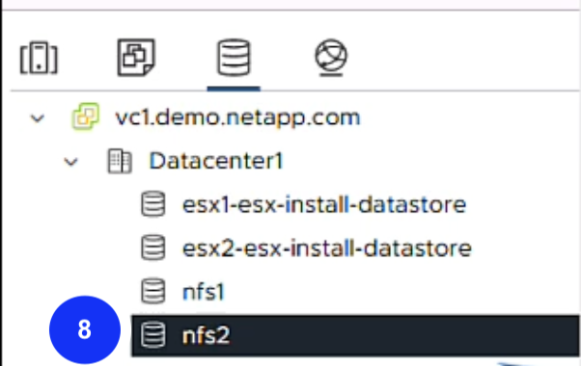The image size is (581, 366).
Task: Click the blue step 8 badge
Action: [x=85, y=329]
